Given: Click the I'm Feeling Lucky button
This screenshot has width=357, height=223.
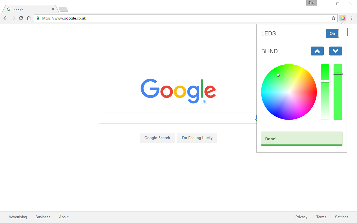Looking at the screenshot, I should click(197, 138).
